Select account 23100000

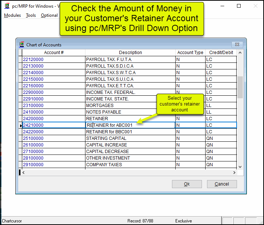pyautogui.click(x=54, y=106)
